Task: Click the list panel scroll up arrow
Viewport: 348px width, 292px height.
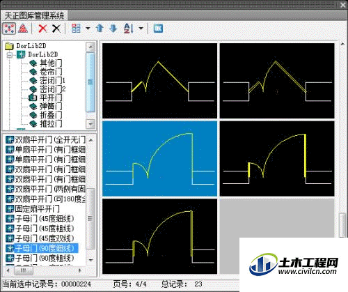Action: (x=90, y=140)
